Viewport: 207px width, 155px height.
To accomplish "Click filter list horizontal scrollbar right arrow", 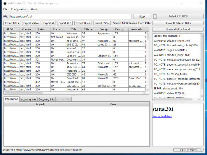I will (199, 99).
